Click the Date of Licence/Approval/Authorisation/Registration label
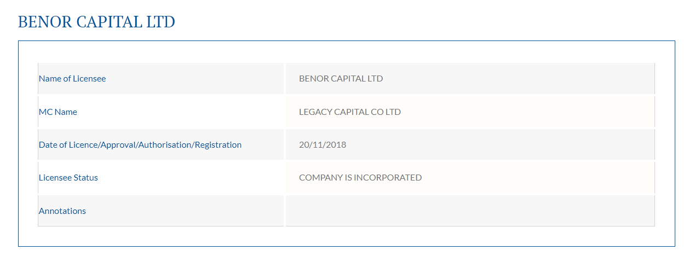 140,145
